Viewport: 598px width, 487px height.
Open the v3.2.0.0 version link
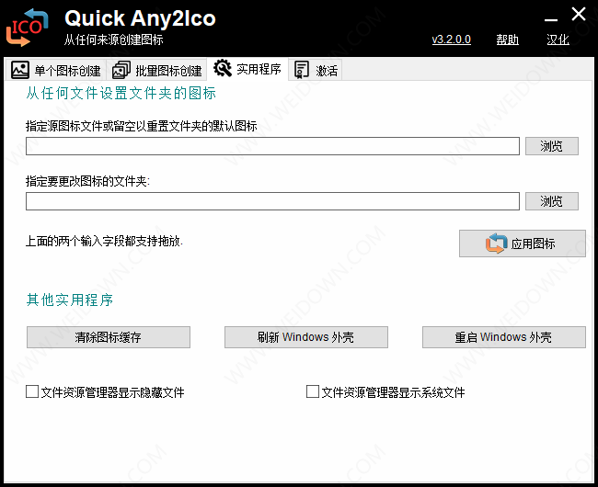[x=451, y=40]
